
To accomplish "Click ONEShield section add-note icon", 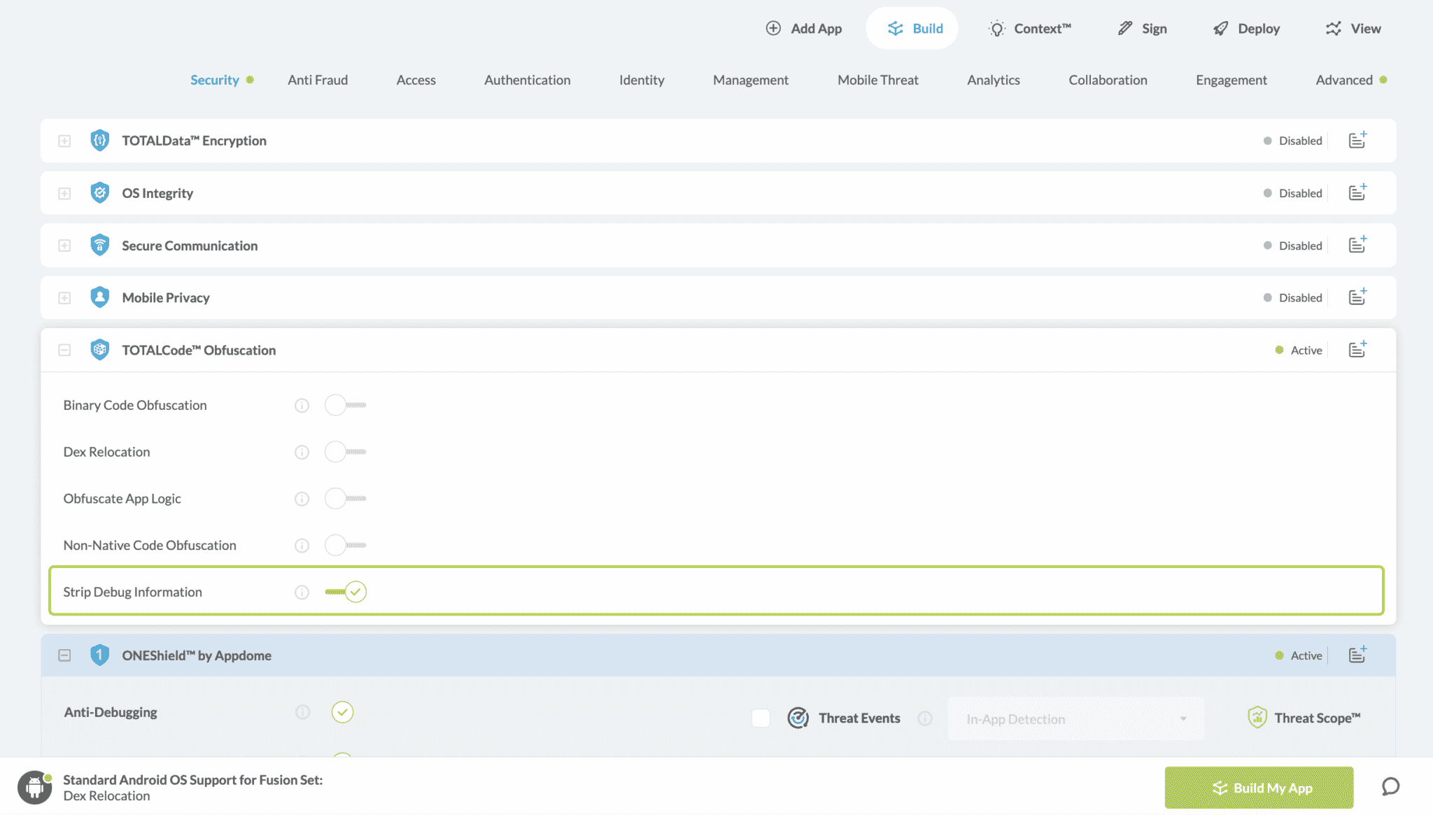I will click(1357, 655).
